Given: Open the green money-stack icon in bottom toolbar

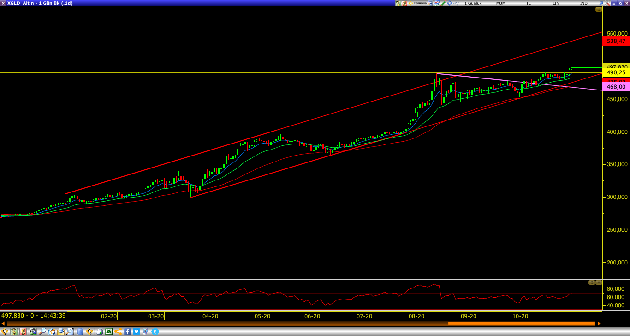Looking at the screenshot, I should 13,331.
